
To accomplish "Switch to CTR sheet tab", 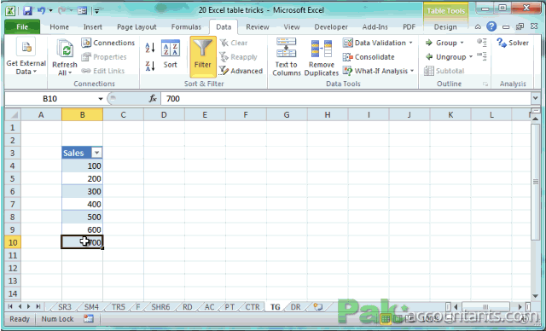I will tap(253, 307).
